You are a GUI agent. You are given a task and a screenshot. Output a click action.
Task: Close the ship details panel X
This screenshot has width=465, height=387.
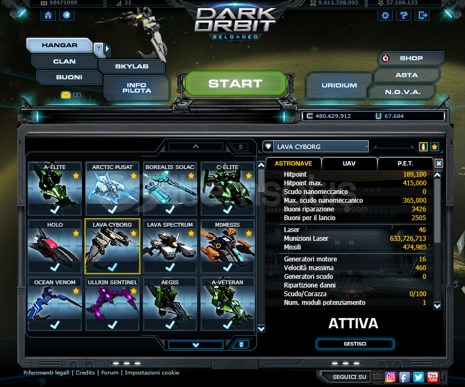[x=439, y=163]
